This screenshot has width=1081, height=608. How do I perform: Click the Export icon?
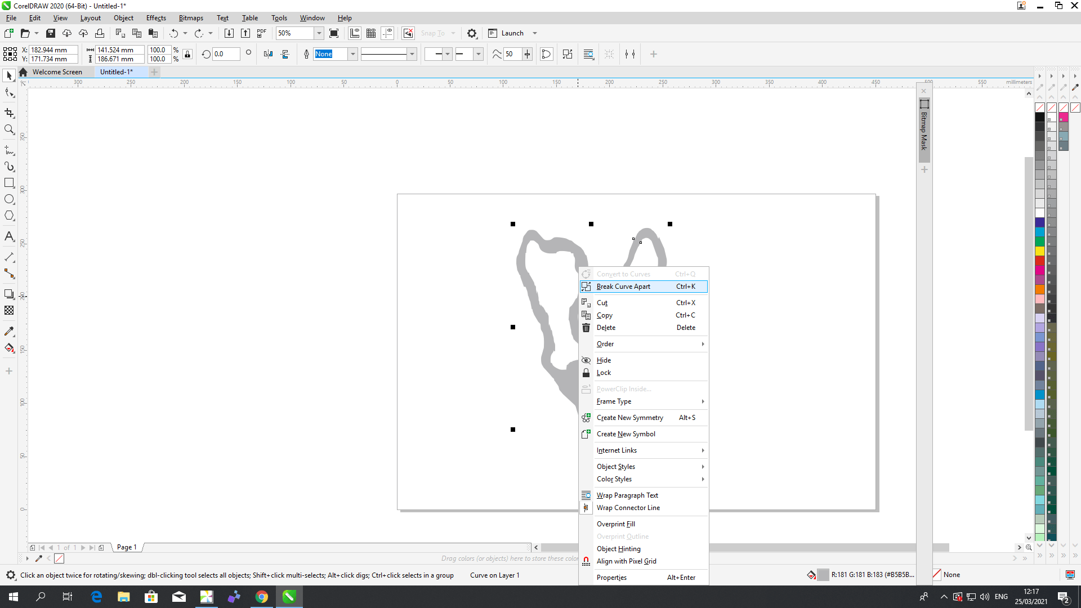click(245, 33)
